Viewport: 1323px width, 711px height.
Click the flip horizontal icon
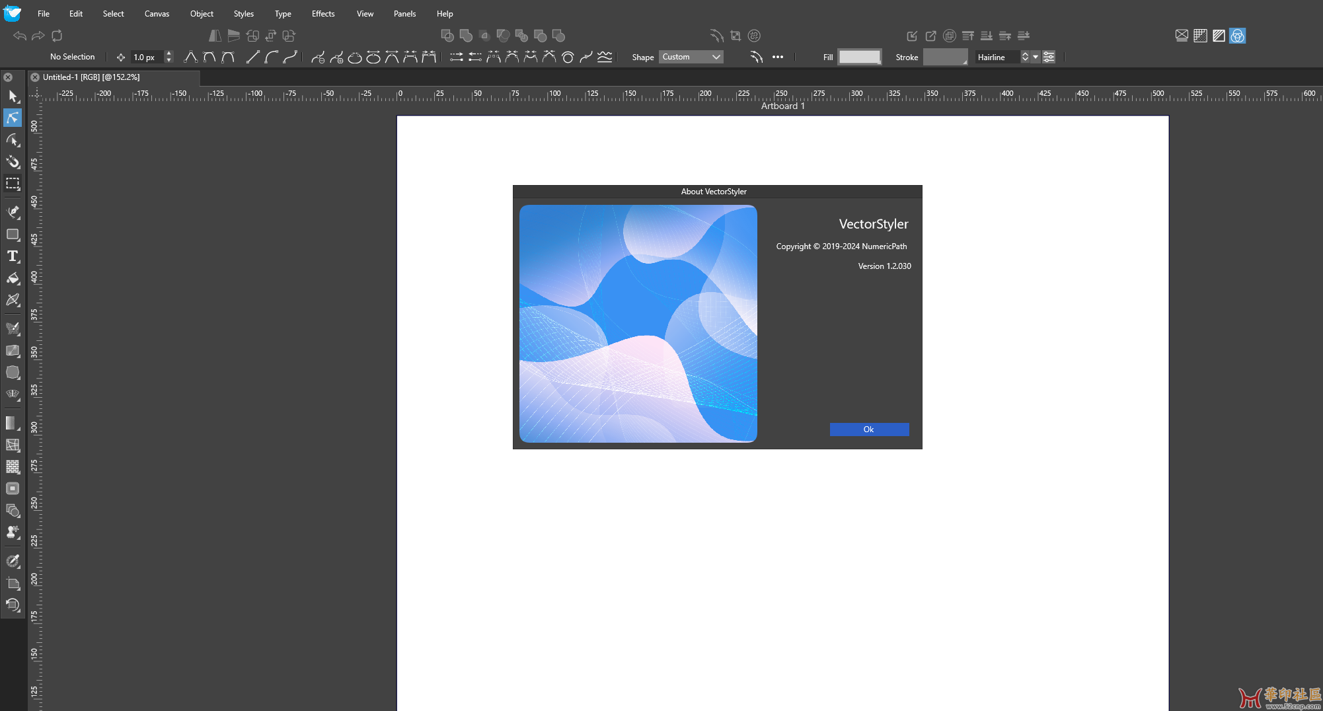[x=215, y=36]
